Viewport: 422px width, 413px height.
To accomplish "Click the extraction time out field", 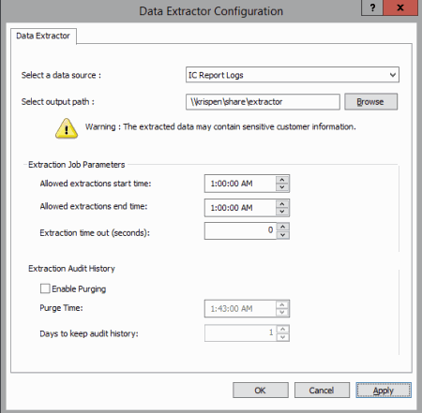I will point(240,230).
